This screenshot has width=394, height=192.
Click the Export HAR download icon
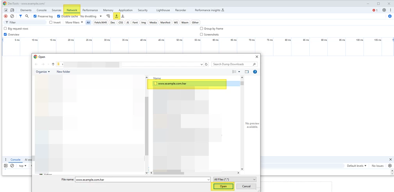[123, 16]
